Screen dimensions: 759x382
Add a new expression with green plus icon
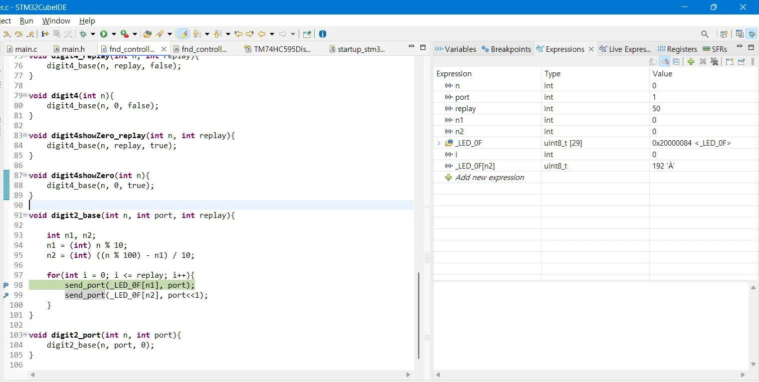point(691,61)
